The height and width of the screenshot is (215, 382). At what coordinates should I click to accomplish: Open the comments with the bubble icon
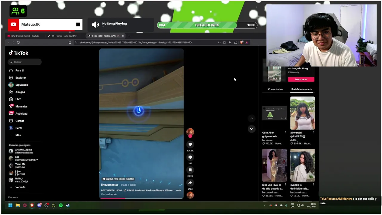click(190, 157)
